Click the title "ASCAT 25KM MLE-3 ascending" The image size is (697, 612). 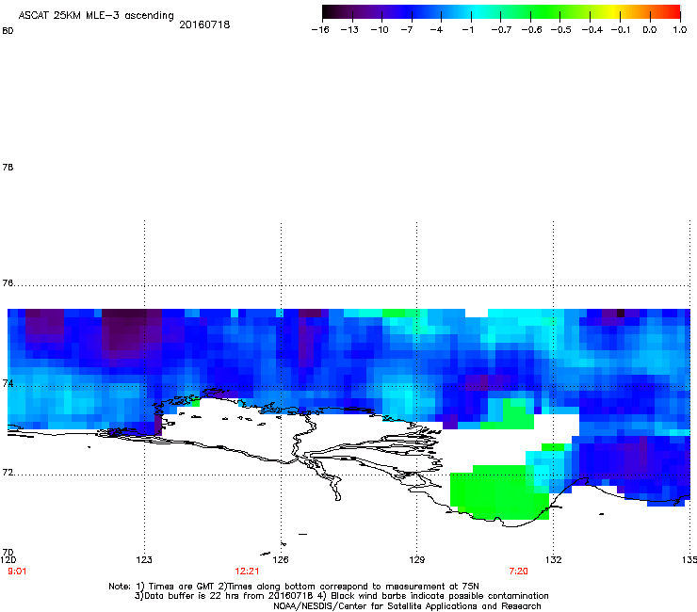pyautogui.click(x=96, y=15)
